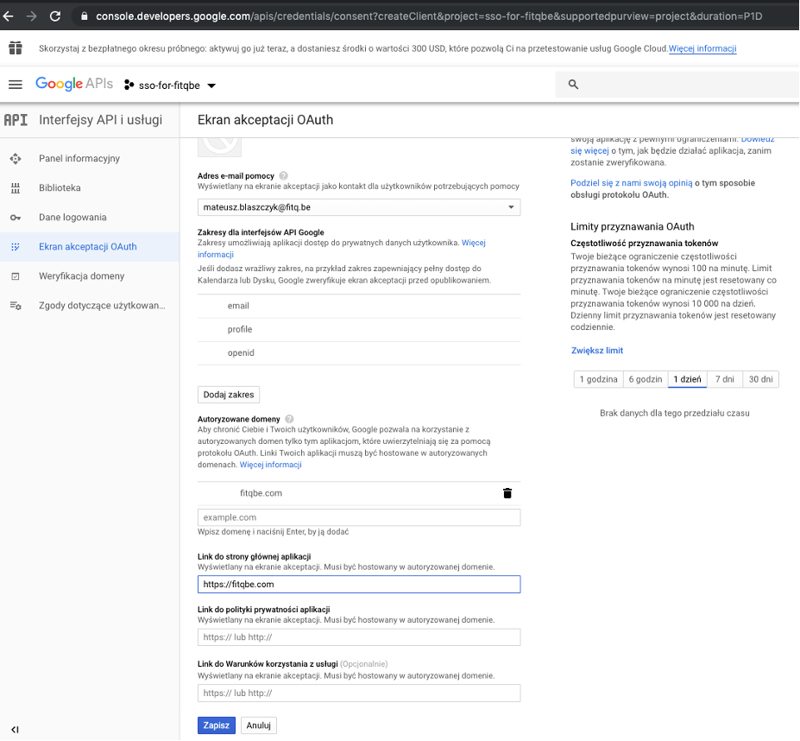Click the Interfejsy API i usługi sidebar title

tap(100, 120)
